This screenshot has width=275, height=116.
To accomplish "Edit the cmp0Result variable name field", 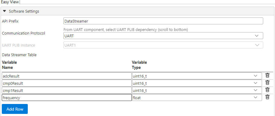I will 67,83.
